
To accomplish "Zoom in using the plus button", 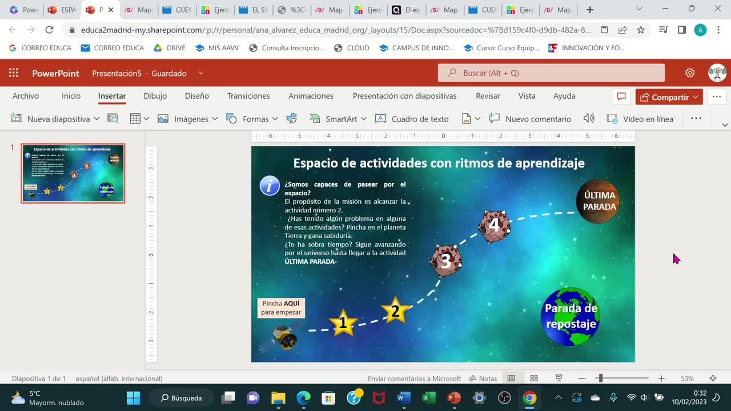I will tap(661, 378).
